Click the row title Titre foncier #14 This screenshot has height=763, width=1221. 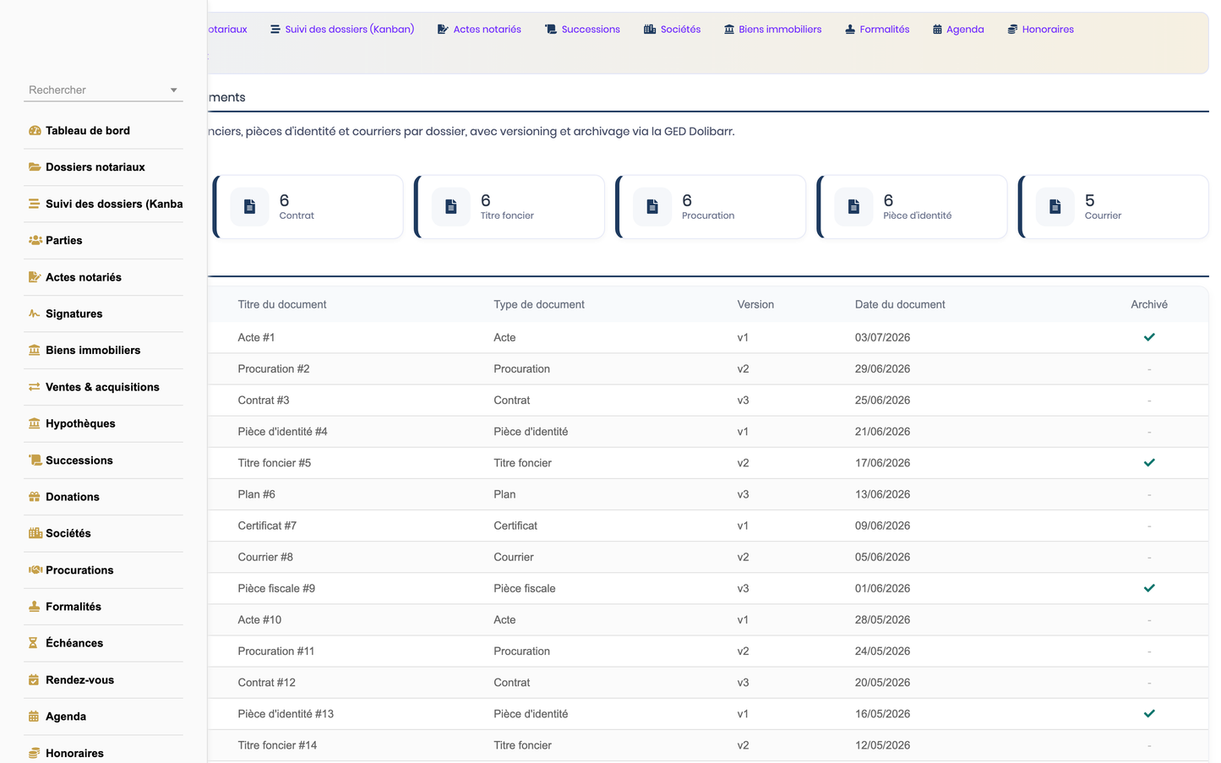277,745
